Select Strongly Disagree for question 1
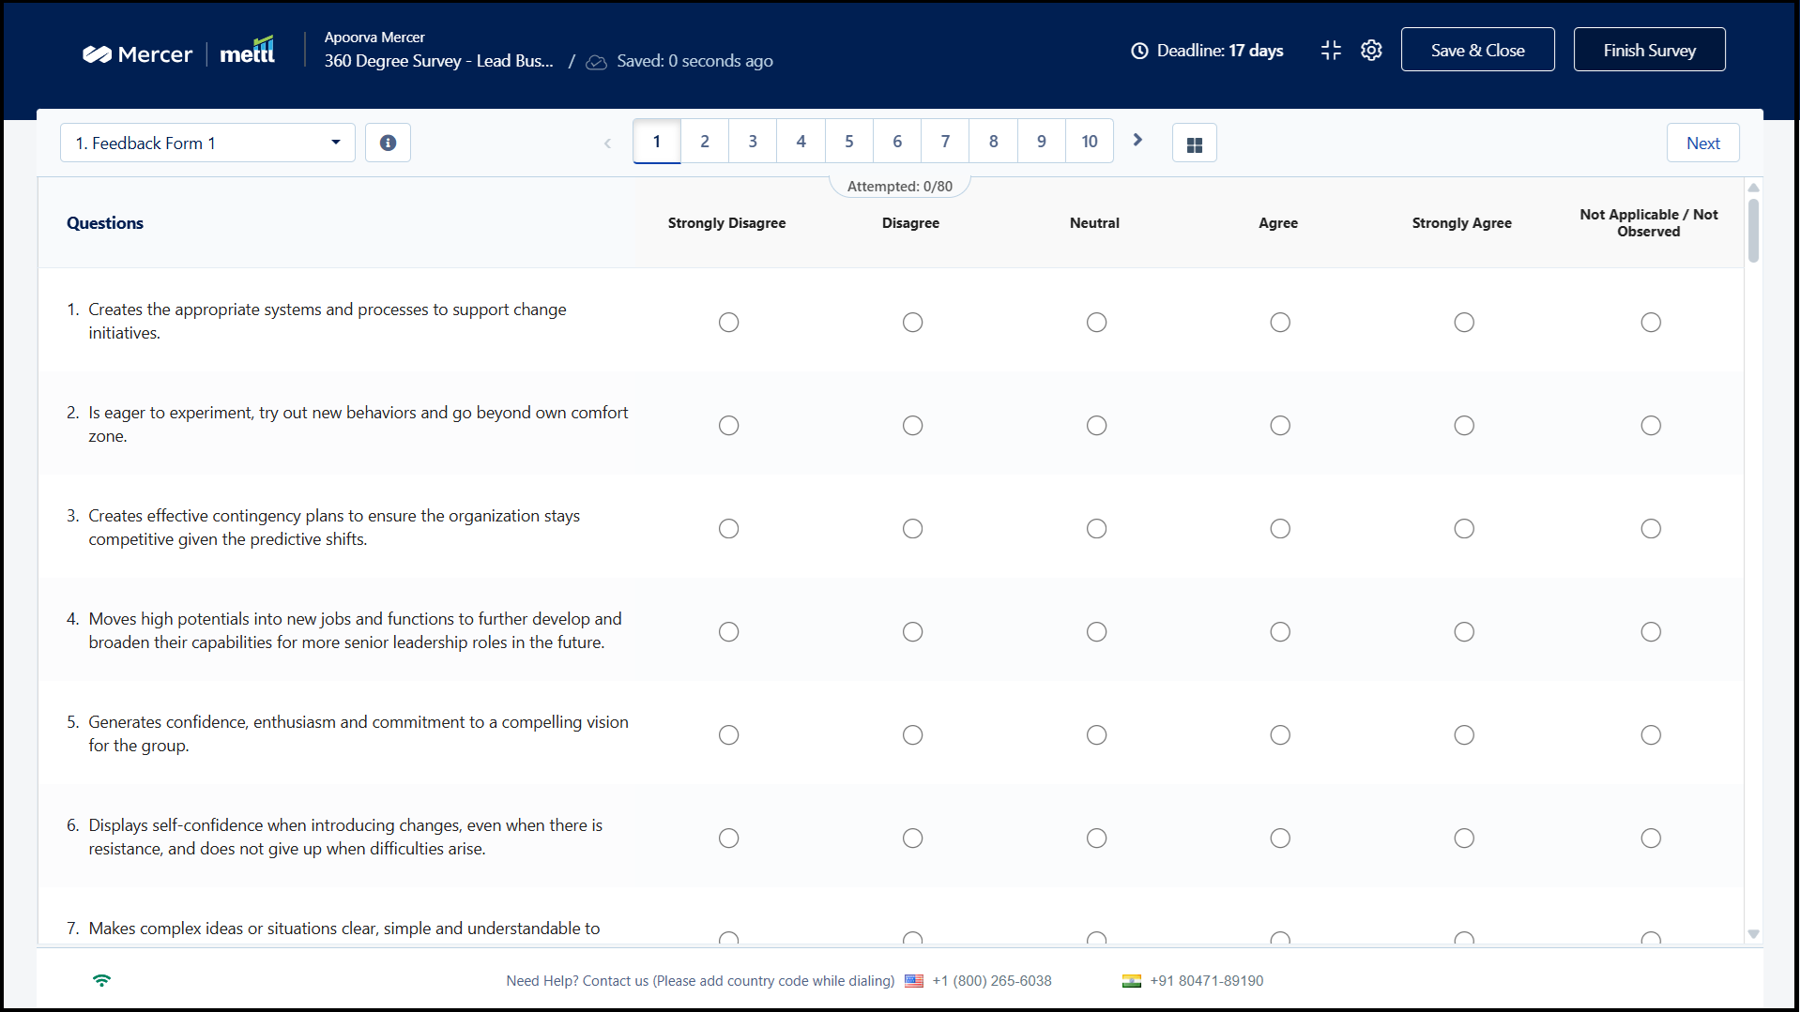The image size is (1800, 1012). point(728,323)
